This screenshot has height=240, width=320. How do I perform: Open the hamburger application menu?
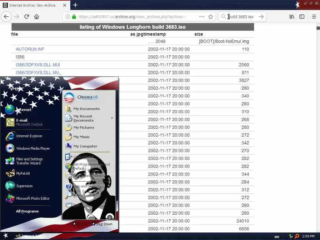point(314,17)
